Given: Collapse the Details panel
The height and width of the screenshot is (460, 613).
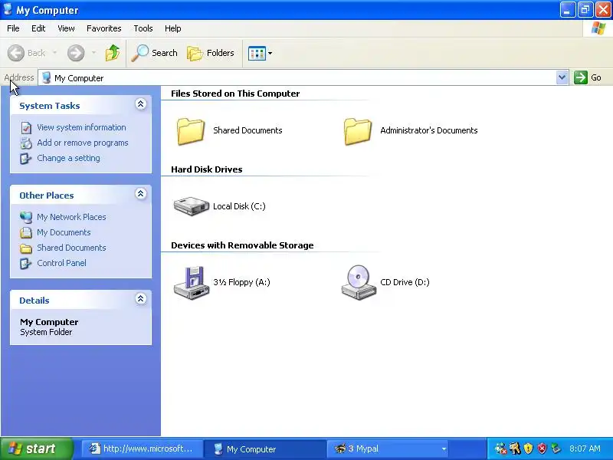Looking at the screenshot, I should (x=141, y=299).
